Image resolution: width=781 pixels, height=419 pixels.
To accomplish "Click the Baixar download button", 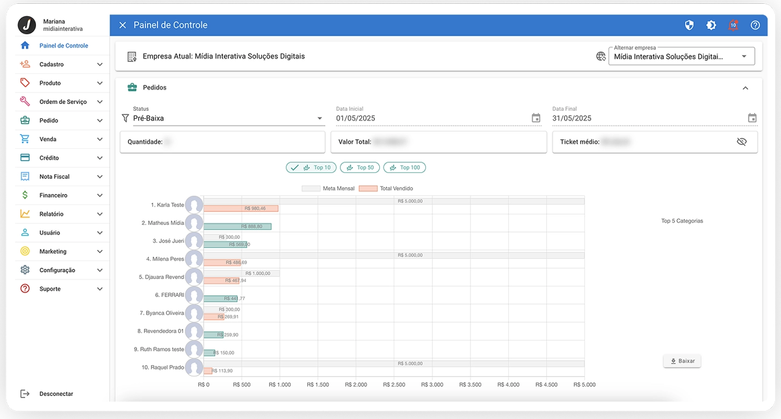I will tap(682, 361).
